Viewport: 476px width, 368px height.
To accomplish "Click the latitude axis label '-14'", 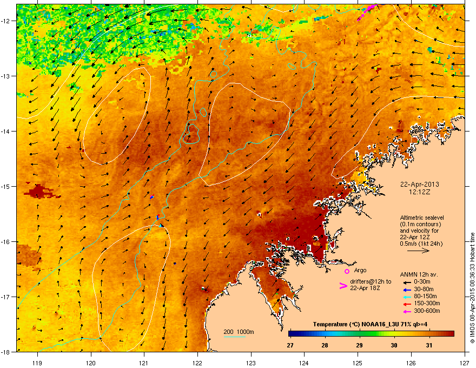I will pos(5,132).
